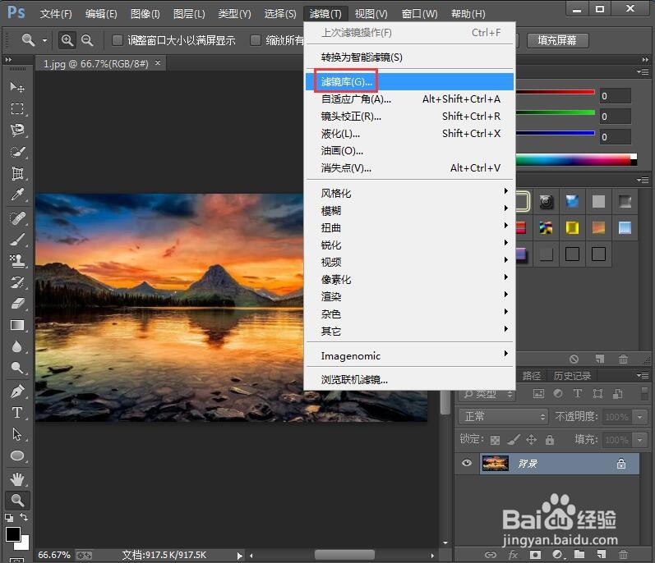Select the Gradient tool
The image size is (655, 563).
17,325
